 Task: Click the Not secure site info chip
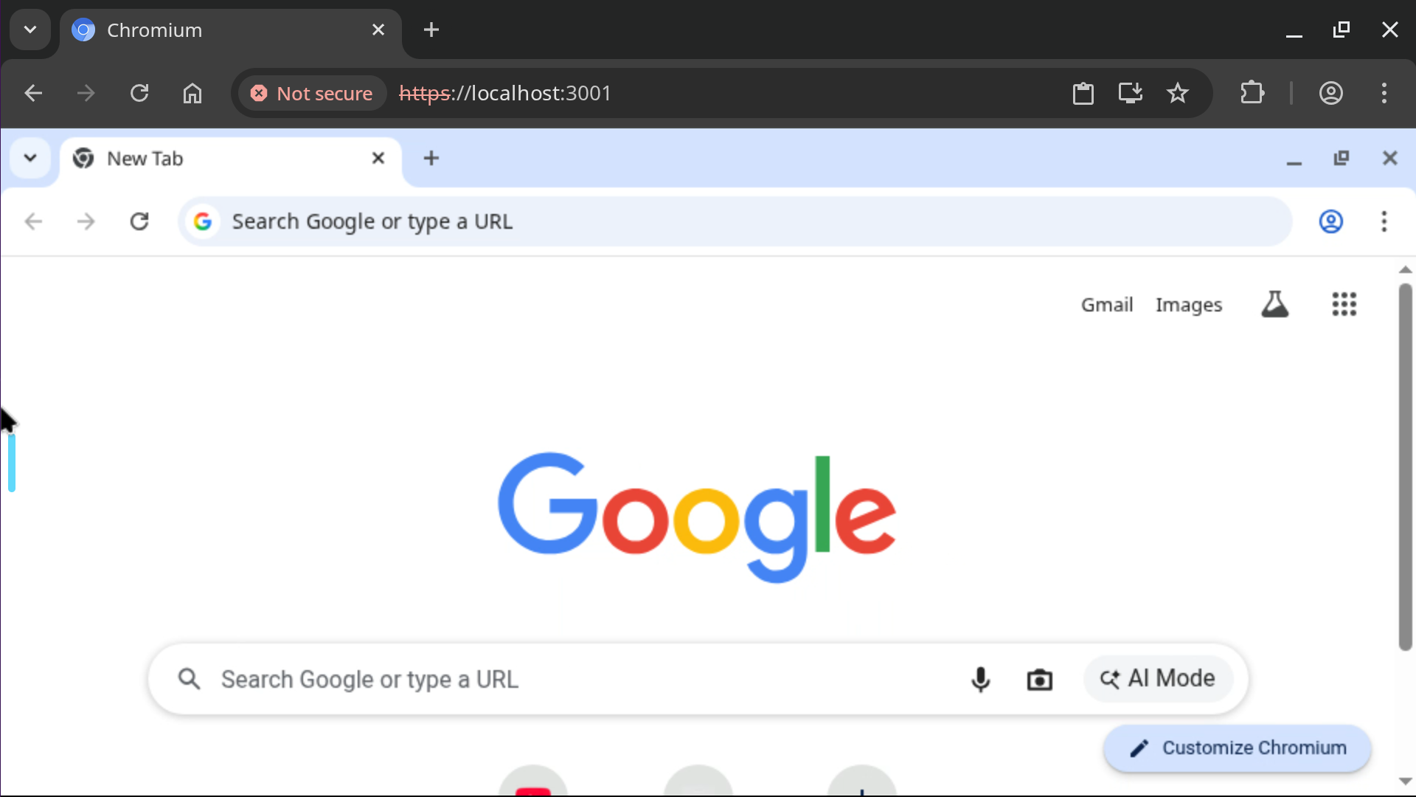pos(312,93)
